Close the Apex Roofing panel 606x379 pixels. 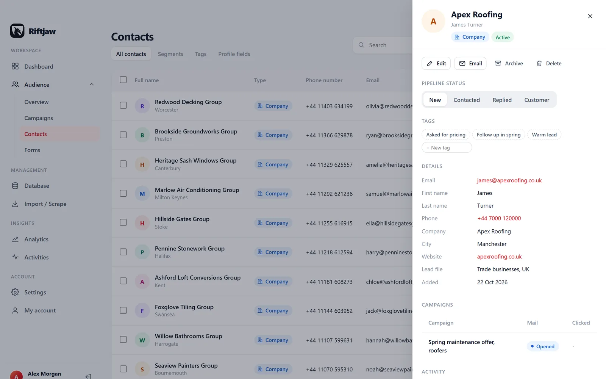coord(590,16)
